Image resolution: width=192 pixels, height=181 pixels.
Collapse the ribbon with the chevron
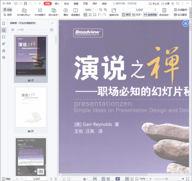pyautogui.click(x=188, y=4)
